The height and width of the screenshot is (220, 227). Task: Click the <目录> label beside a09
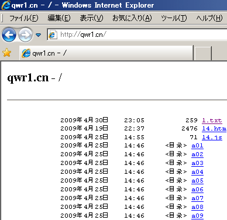(x=176, y=216)
